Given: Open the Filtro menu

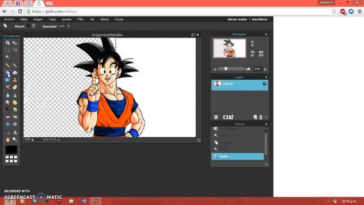Looking at the screenshot, I should 81,19.
